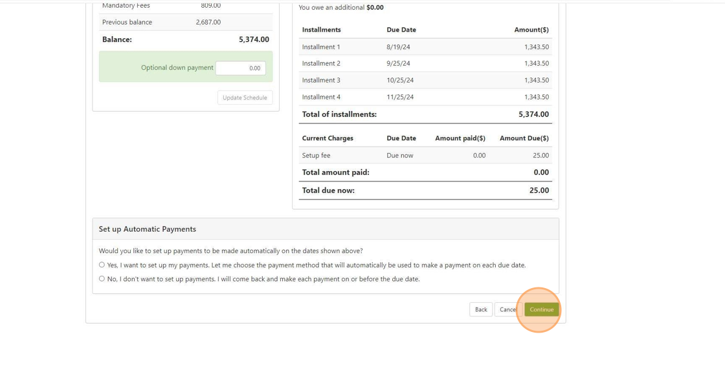Go back with the Back button
The width and height of the screenshot is (725, 383).
coord(481,309)
